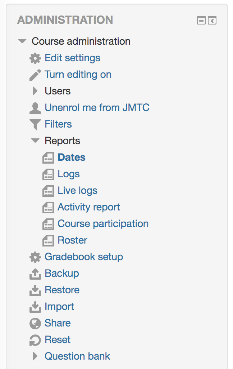
Task: Expand the Users section arrow
Action: (x=35, y=91)
